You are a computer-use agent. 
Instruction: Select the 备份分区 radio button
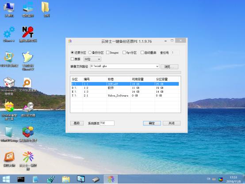click(x=96, y=53)
